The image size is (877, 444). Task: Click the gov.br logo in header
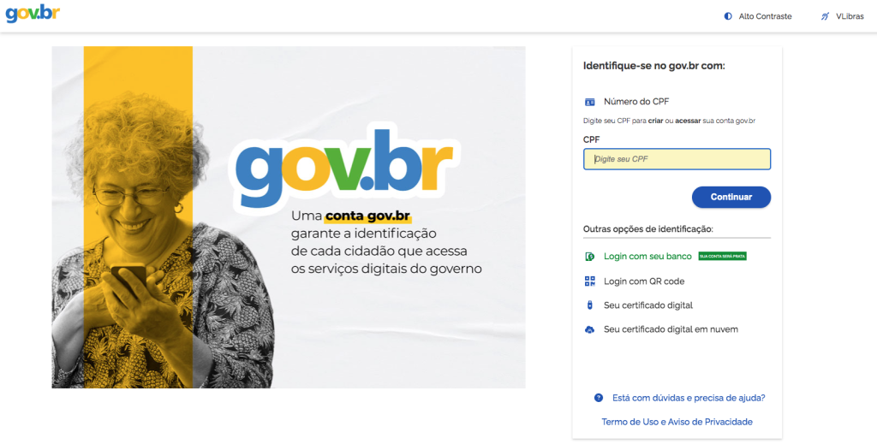click(33, 14)
